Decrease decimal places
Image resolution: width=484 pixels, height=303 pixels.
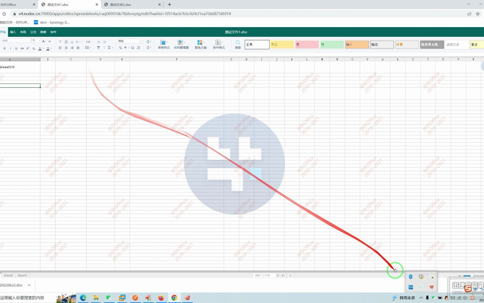pos(138,48)
